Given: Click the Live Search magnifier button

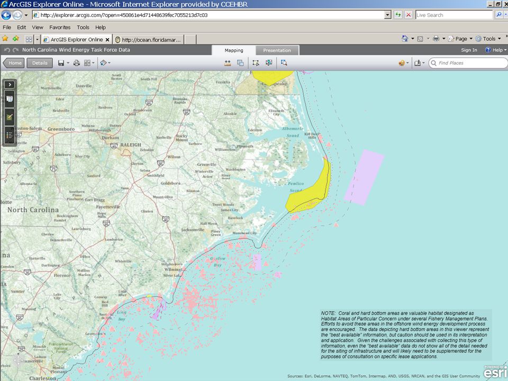Looking at the screenshot, I should tap(499, 15).
